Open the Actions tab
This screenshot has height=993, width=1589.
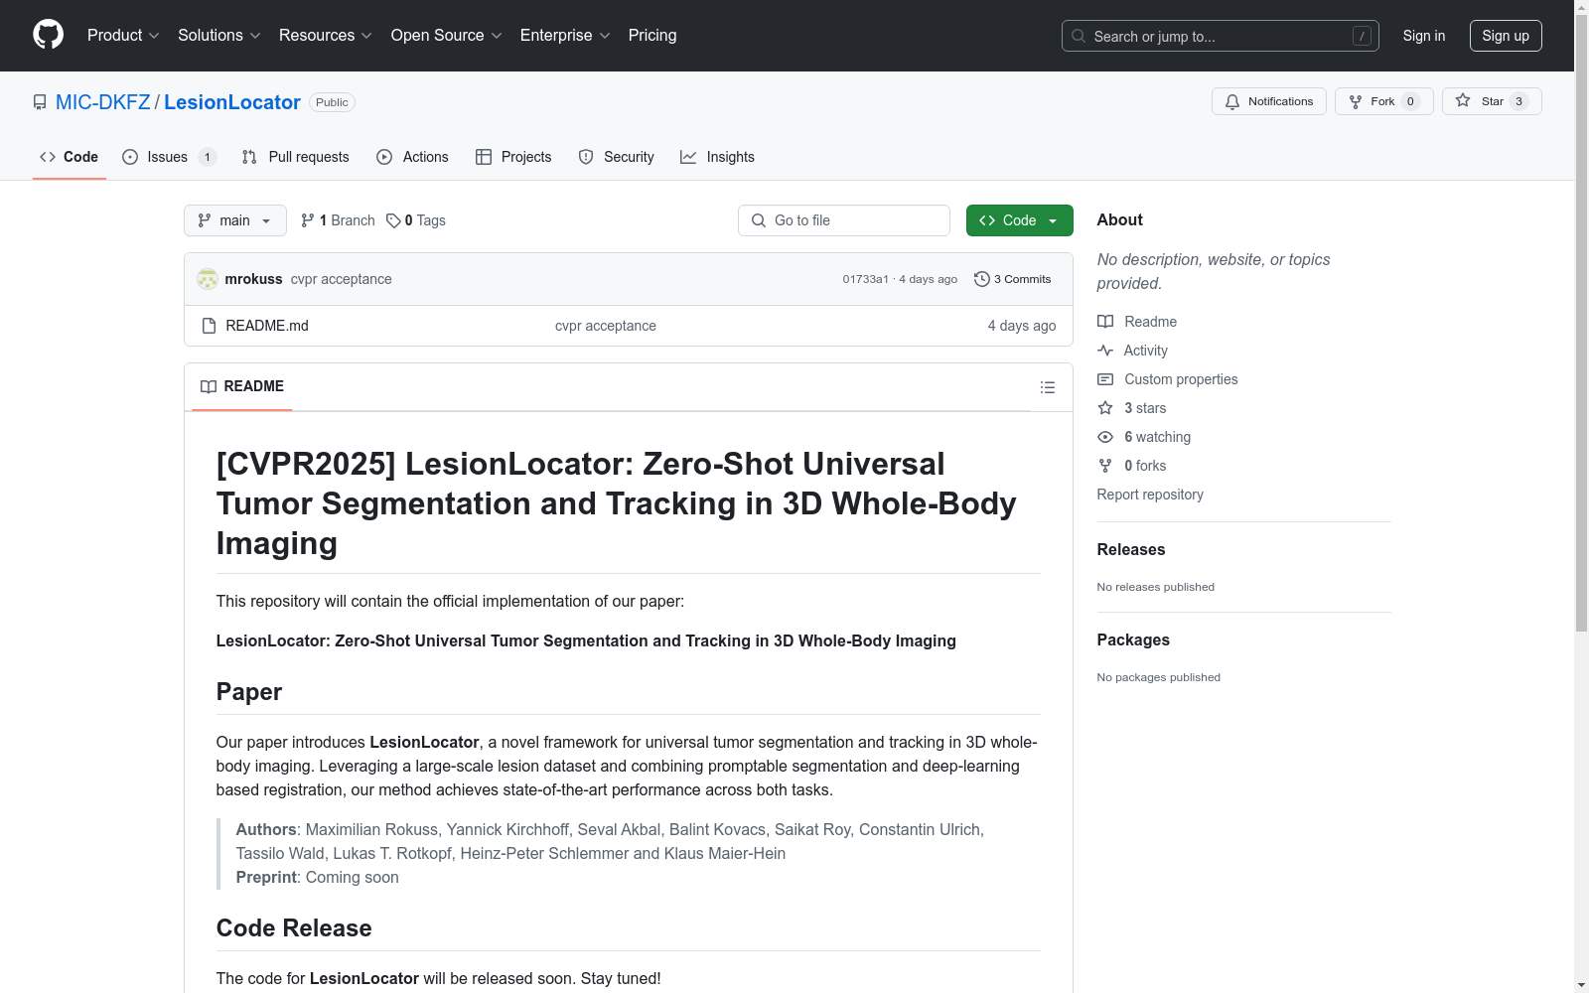tap(412, 157)
